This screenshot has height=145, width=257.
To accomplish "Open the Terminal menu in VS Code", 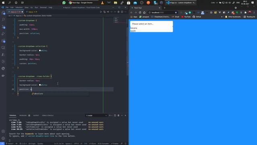I will tap(43, 8).
